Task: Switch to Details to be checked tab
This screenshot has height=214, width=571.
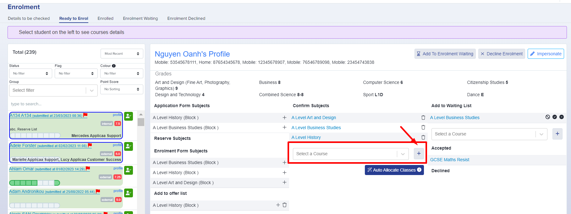Action: coord(29,19)
